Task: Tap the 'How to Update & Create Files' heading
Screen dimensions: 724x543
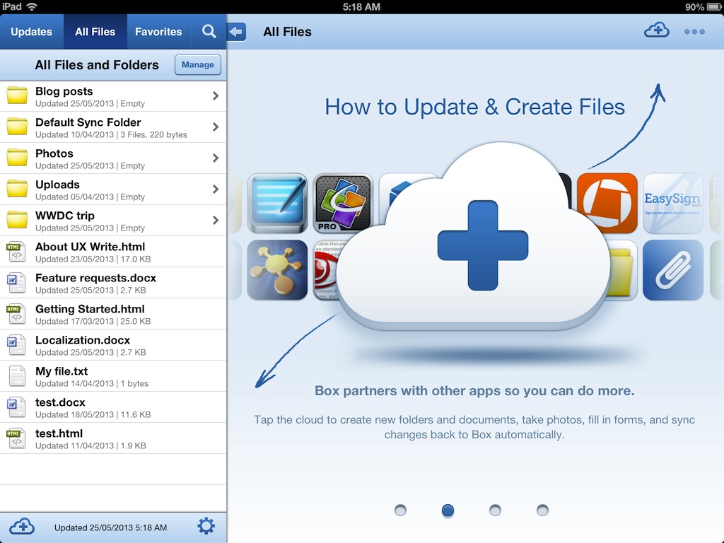Action: point(474,107)
